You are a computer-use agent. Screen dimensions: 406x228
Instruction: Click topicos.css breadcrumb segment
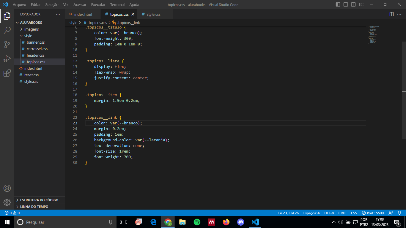(x=95, y=23)
